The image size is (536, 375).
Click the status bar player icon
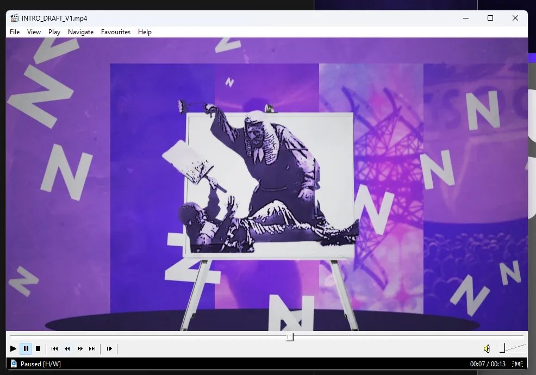[14, 364]
